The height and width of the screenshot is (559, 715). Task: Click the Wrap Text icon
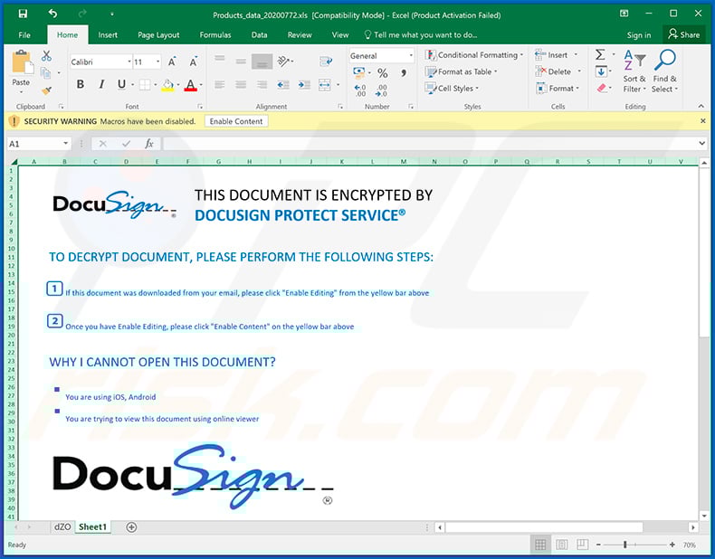coord(326,61)
